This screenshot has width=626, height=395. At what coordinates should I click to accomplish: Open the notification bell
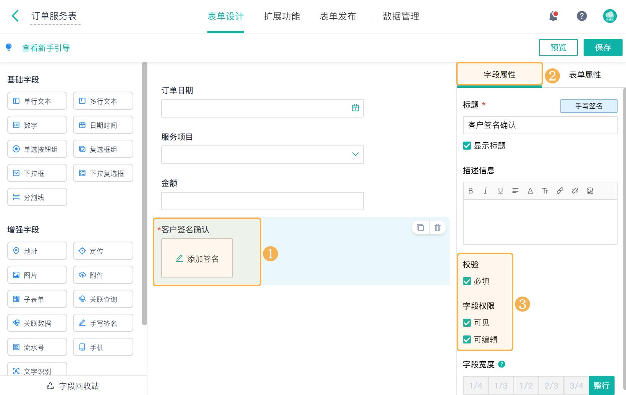point(552,16)
